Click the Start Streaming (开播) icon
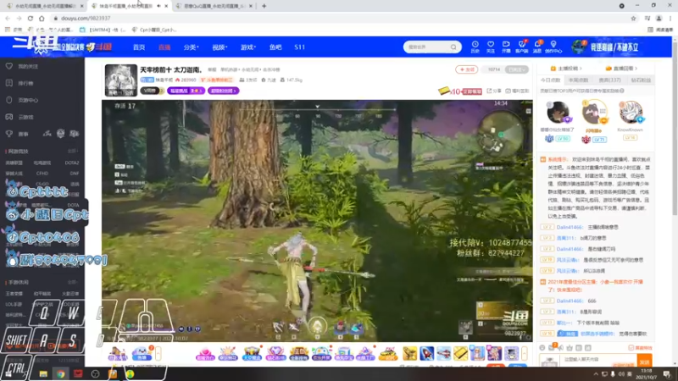The width and height of the screenshot is (678, 381). click(x=506, y=45)
